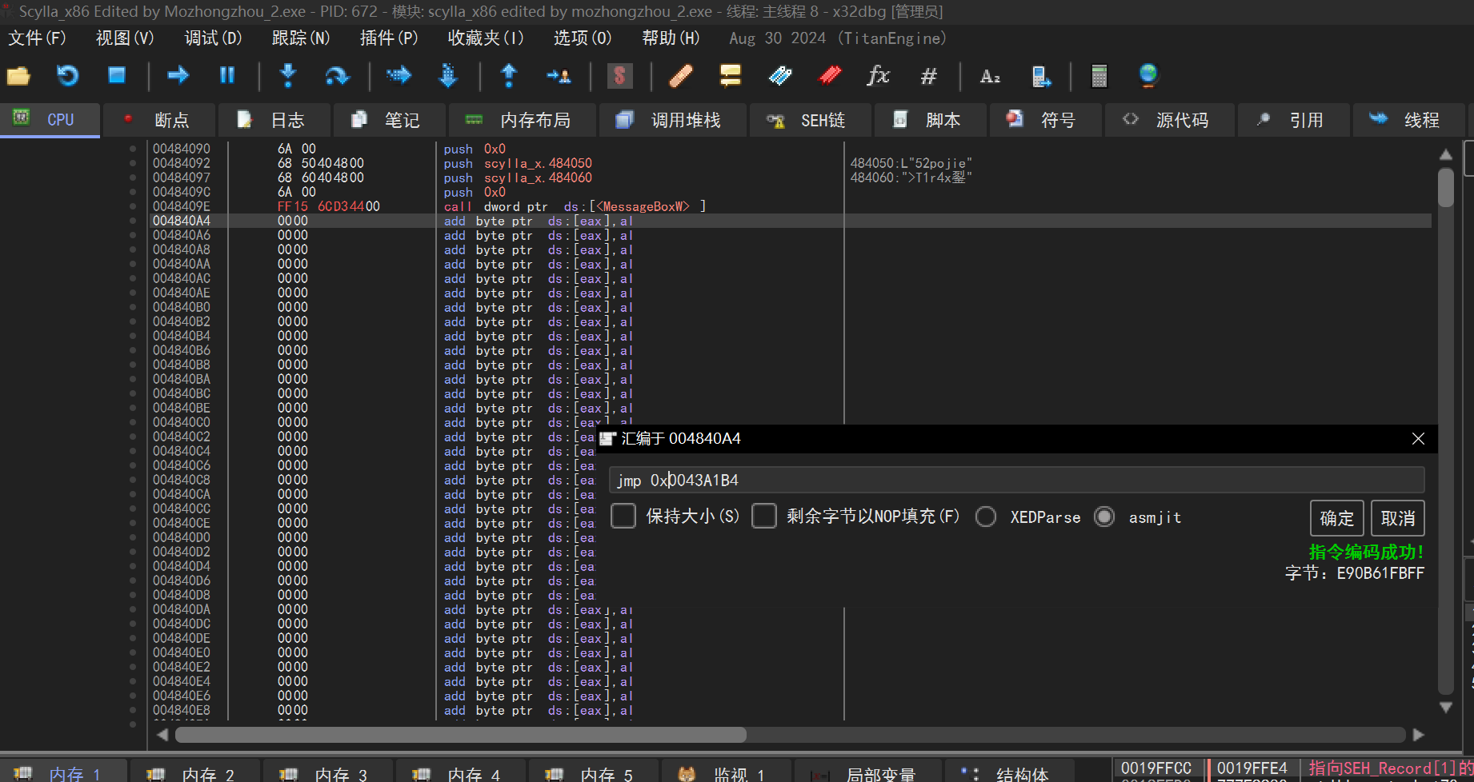
Task: Open the bookmarks toolbar icon
Action: [830, 76]
